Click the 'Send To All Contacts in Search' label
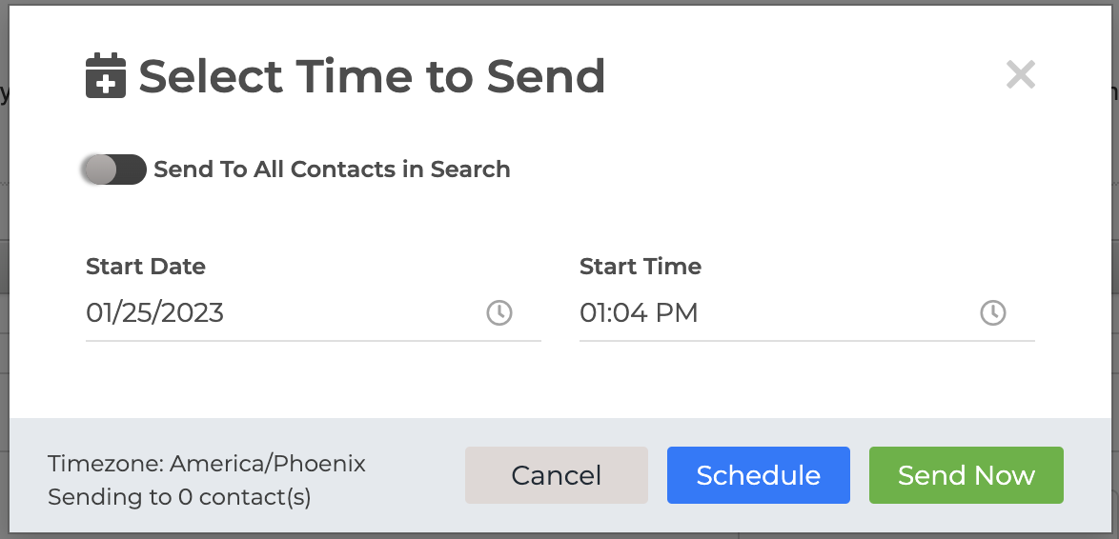1119x539 pixels. click(x=332, y=170)
